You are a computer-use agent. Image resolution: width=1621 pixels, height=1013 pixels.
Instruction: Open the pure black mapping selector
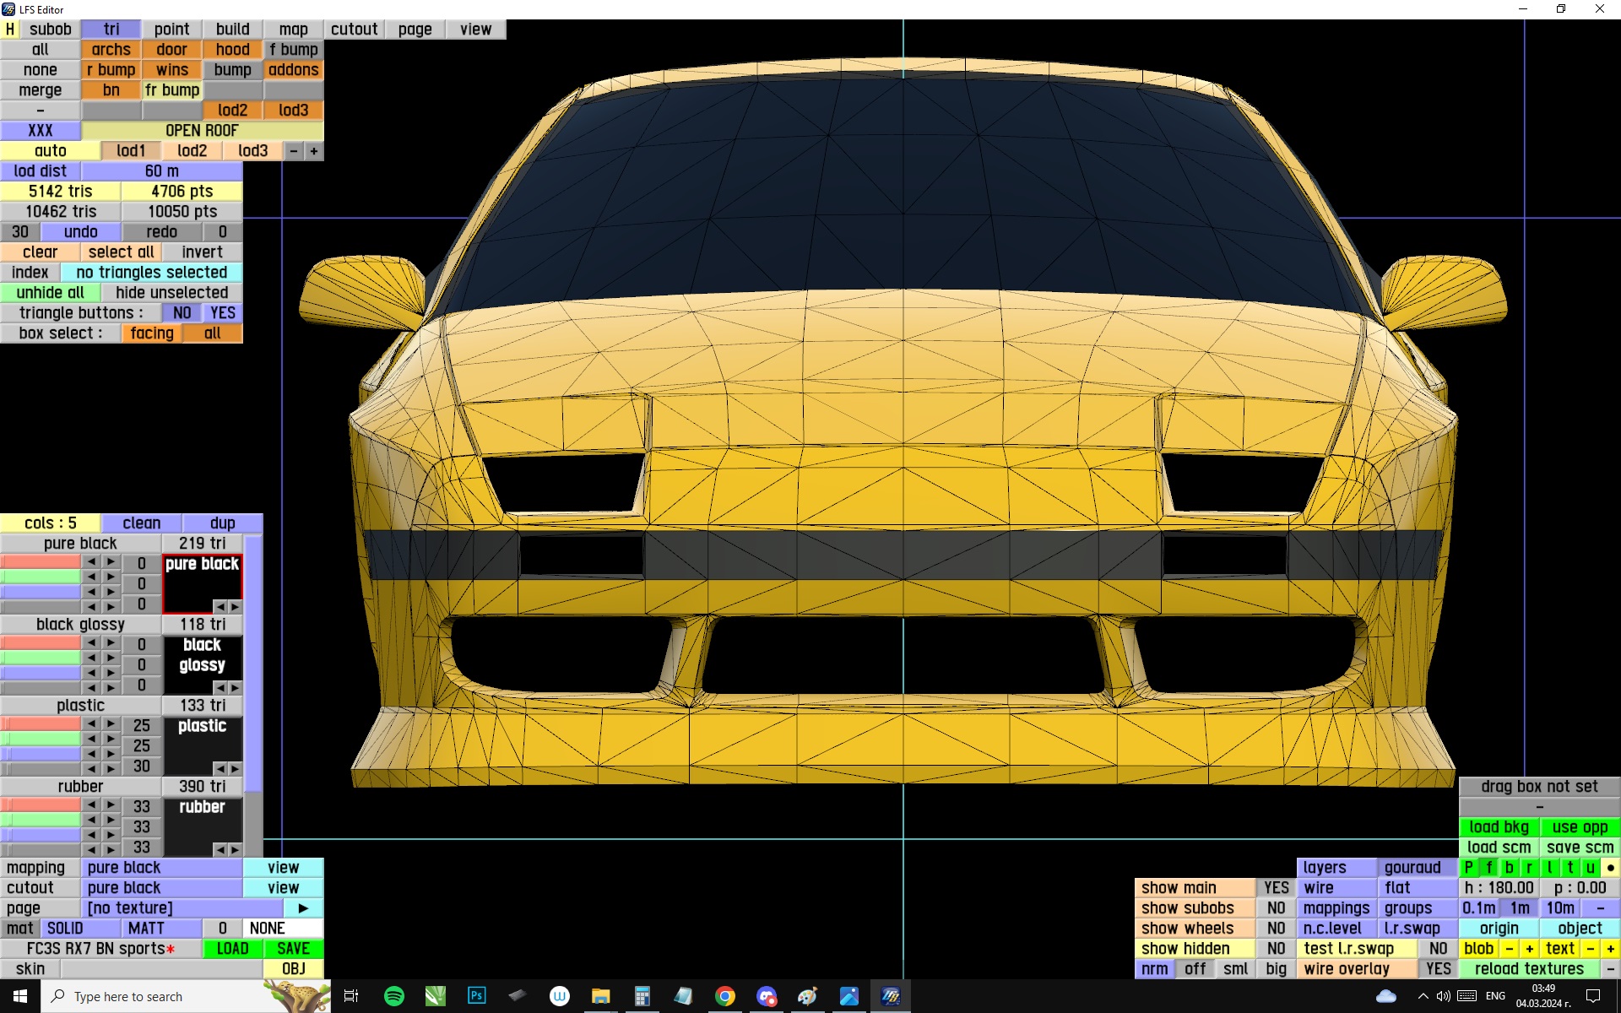[x=162, y=867]
